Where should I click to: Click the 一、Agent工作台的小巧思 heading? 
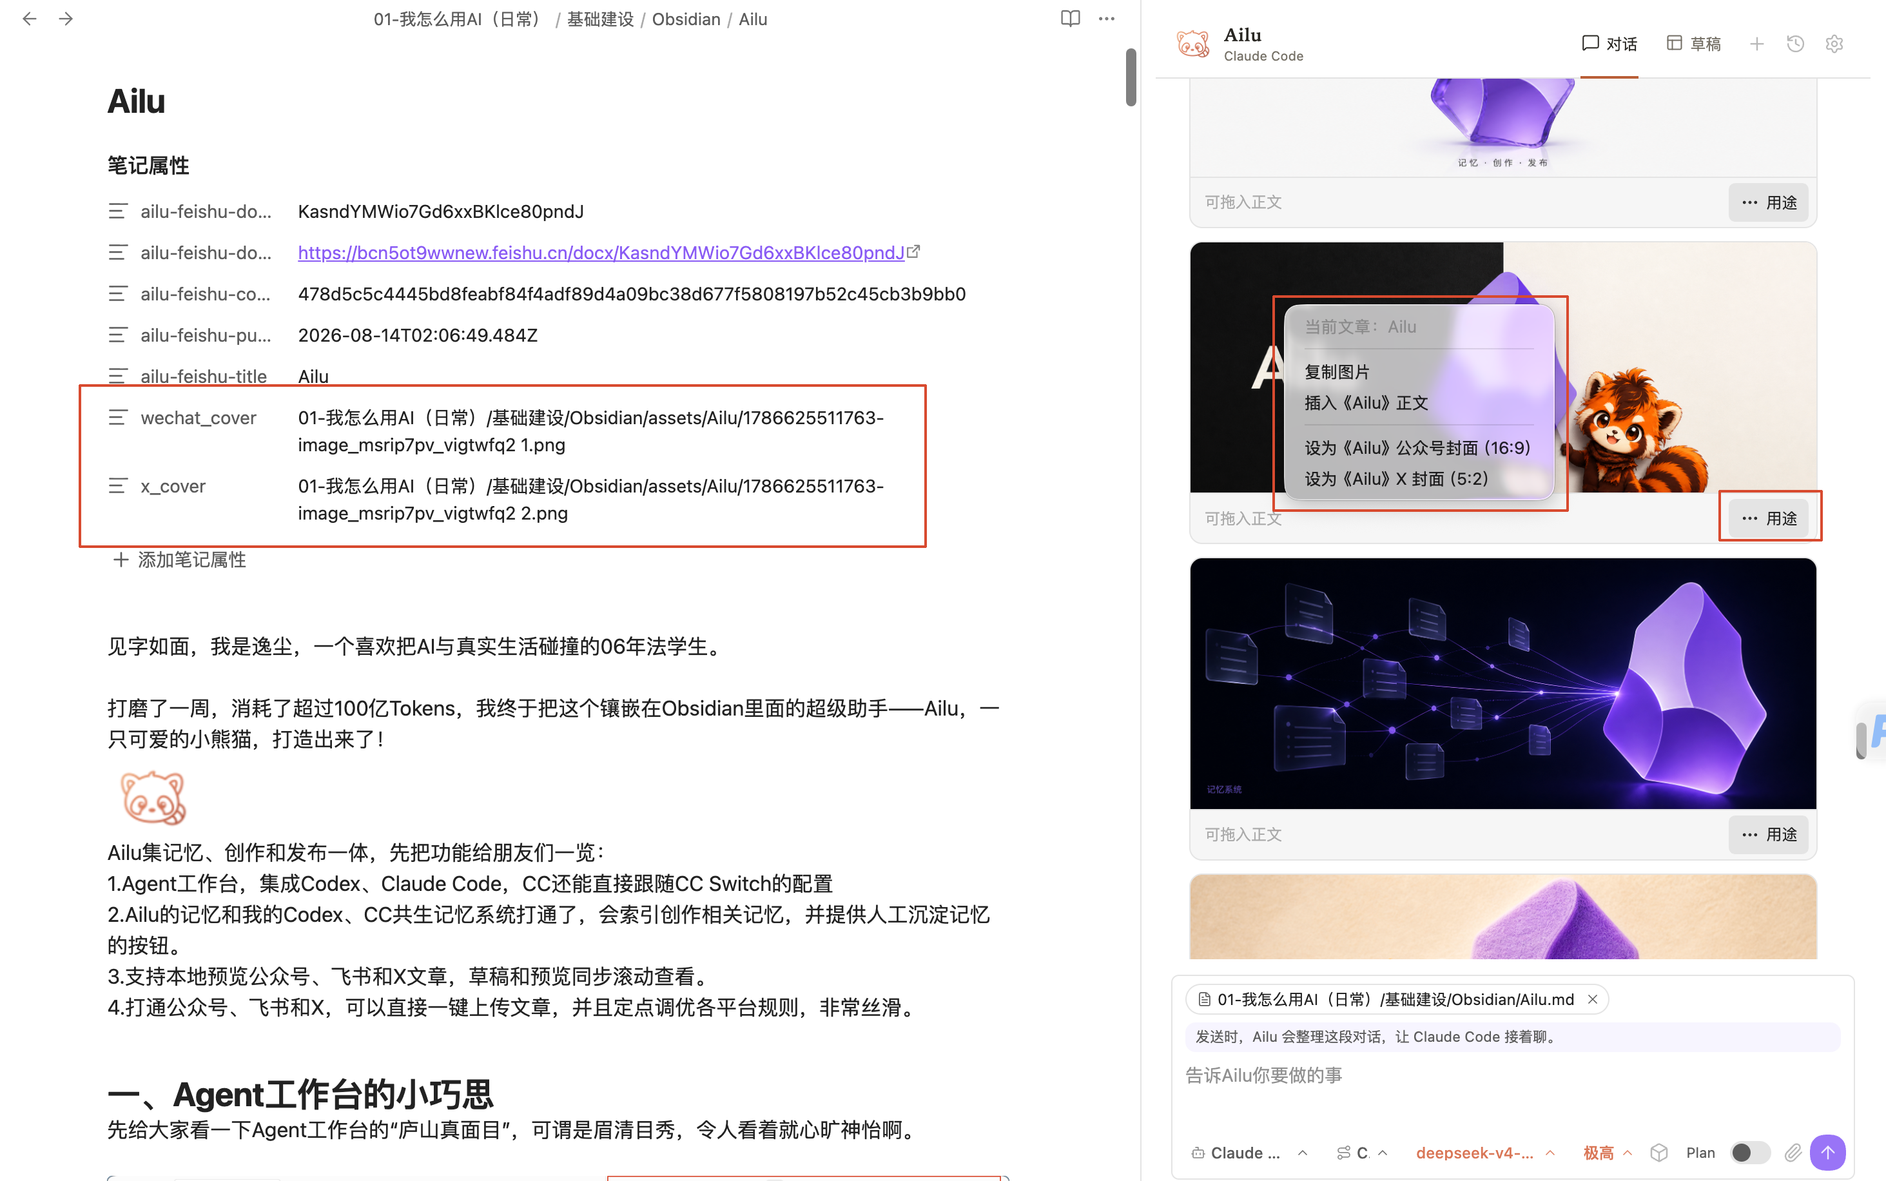tap(300, 1095)
